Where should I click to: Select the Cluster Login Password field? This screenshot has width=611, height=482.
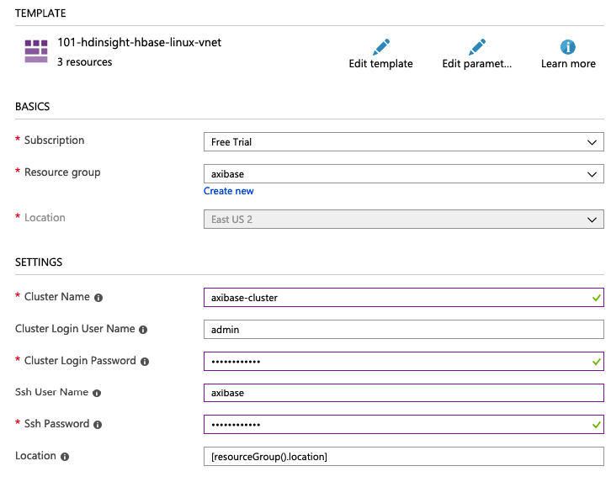click(x=404, y=362)
